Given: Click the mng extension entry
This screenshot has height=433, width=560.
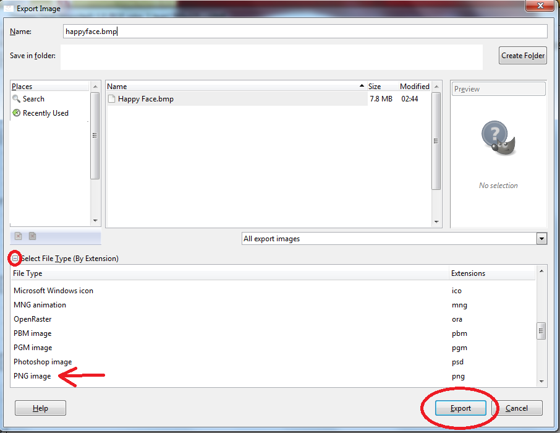Looking at the screenshot, I should [459, 305].
